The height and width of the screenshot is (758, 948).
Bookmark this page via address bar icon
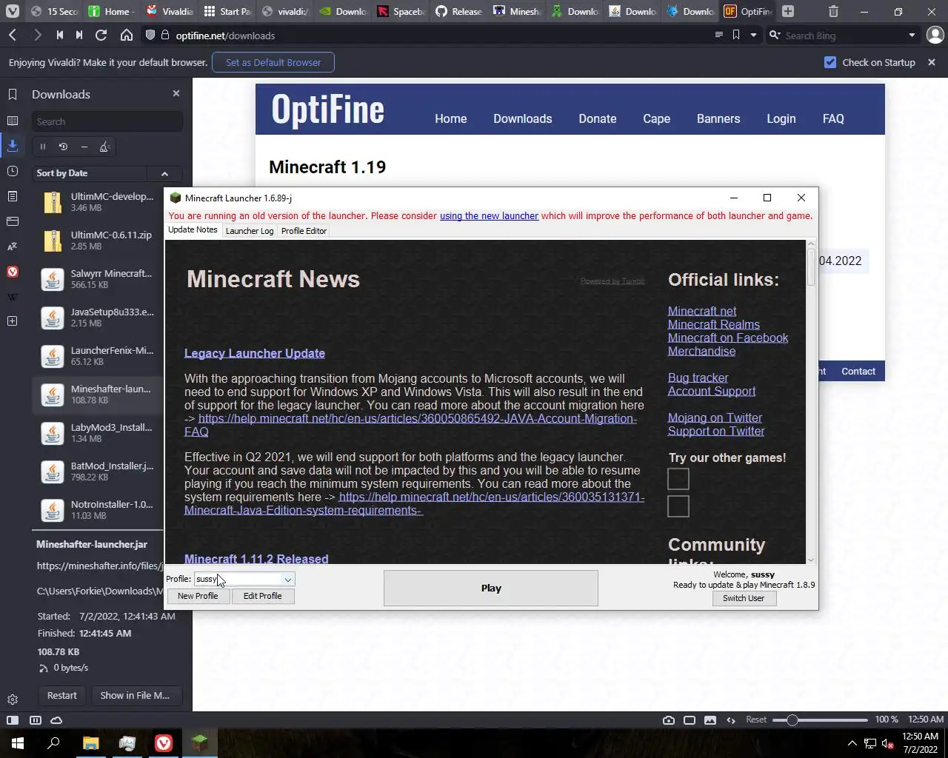736,35
